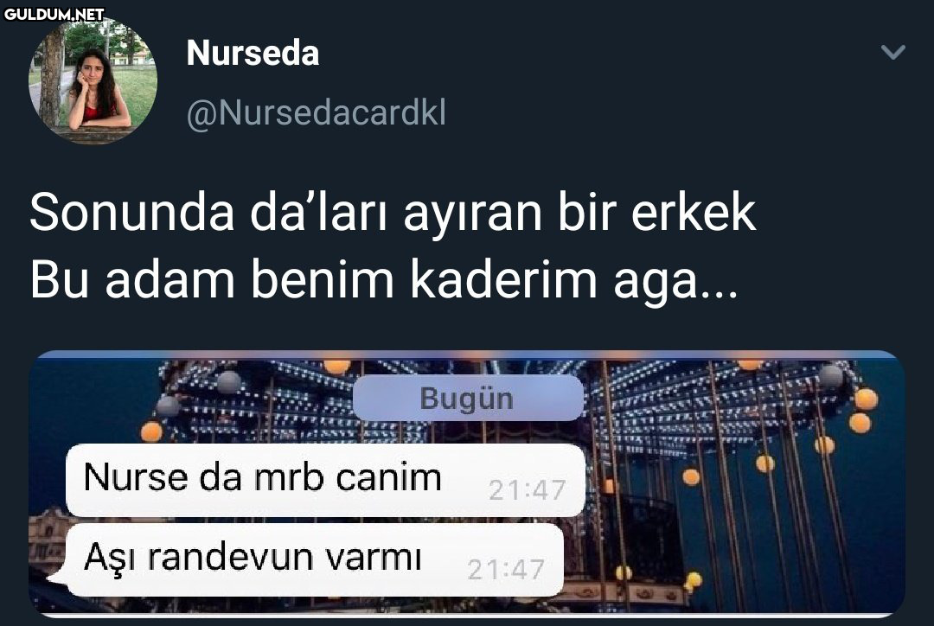
Task: Click the word 'erkek' in the tweet
Action: click(694, 212)
